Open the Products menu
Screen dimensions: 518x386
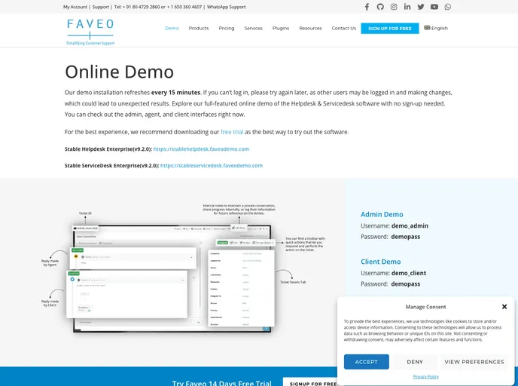[199, 29]
